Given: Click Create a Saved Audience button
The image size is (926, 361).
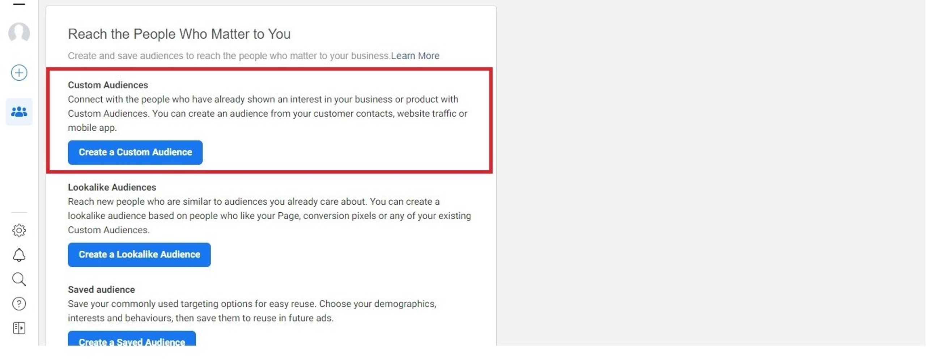Looking at the screenshot, I should pyautogui.click(x=132, y=339).
